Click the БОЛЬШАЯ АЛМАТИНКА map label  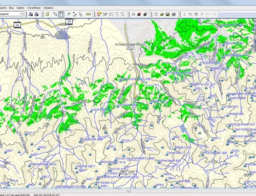(x=130, y=45)
